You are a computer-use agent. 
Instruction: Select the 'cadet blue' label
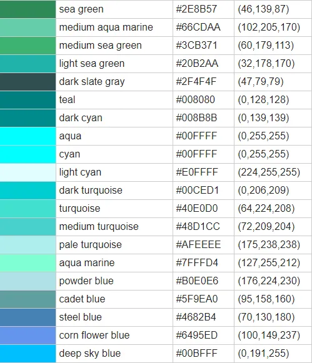[82, 299]
